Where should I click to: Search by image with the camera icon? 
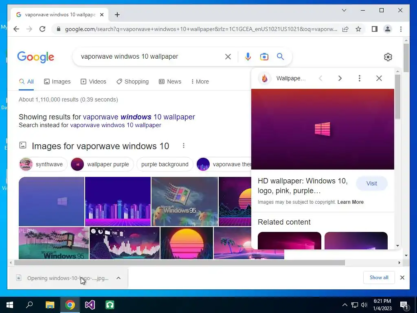(264, 56)
